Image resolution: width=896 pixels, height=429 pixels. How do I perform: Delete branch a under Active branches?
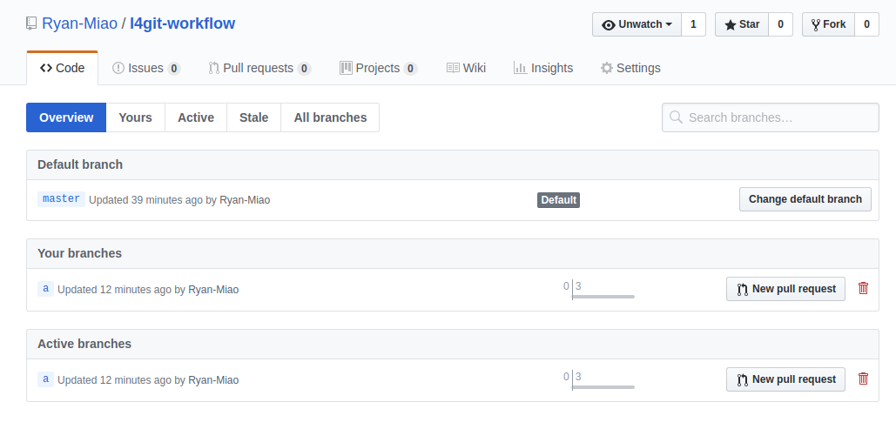click(864, 379)
